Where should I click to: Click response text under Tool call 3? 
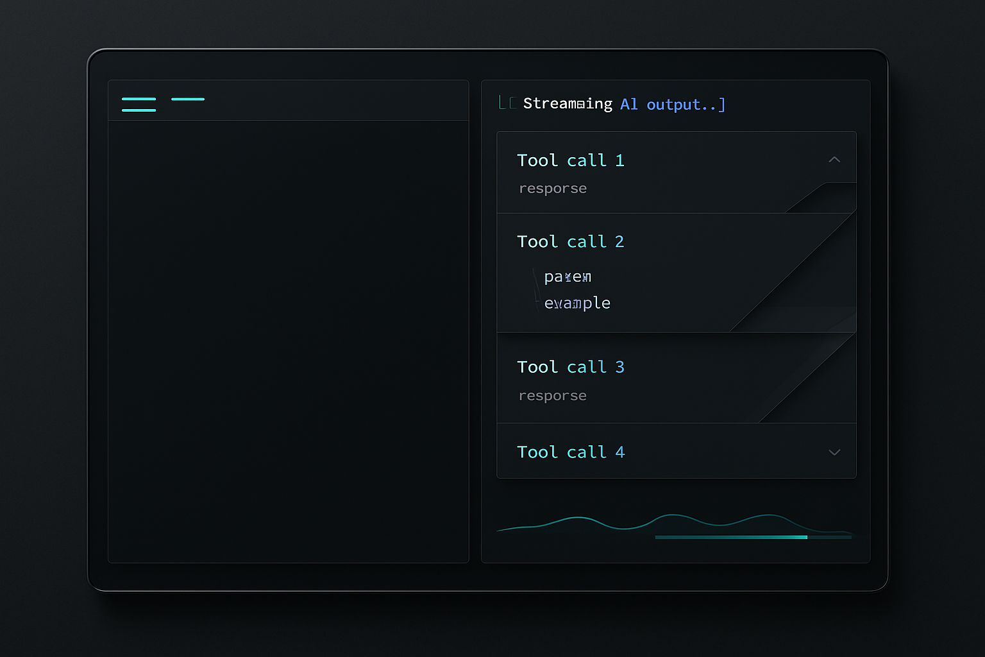pyautogui.click(x=553, y=396)
